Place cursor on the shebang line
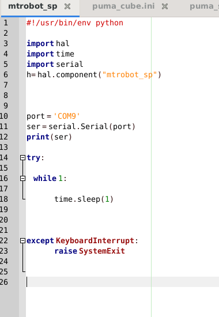Viewport: 219px width, 317px height. click(75, 23)
